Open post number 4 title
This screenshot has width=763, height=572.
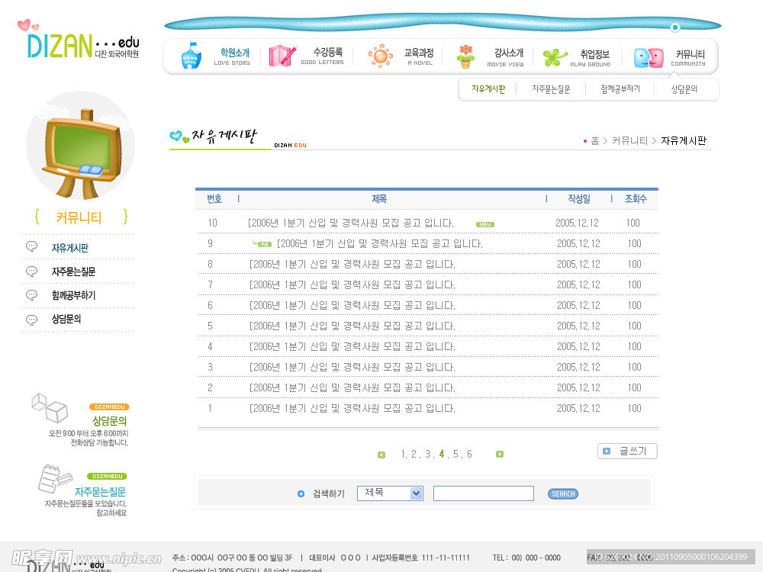tap(353, 347)
